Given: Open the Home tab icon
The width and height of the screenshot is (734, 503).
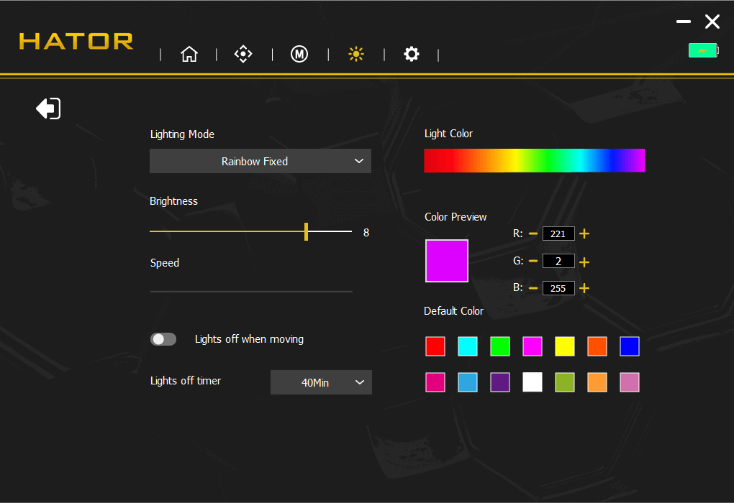Looking at the screenshot, I should point(189,55).
